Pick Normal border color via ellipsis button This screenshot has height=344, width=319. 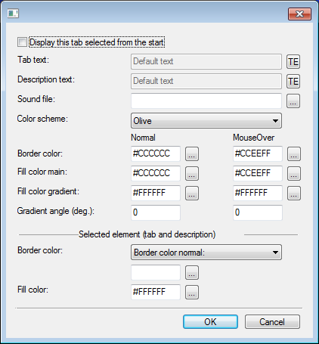[x=192, y=153]
